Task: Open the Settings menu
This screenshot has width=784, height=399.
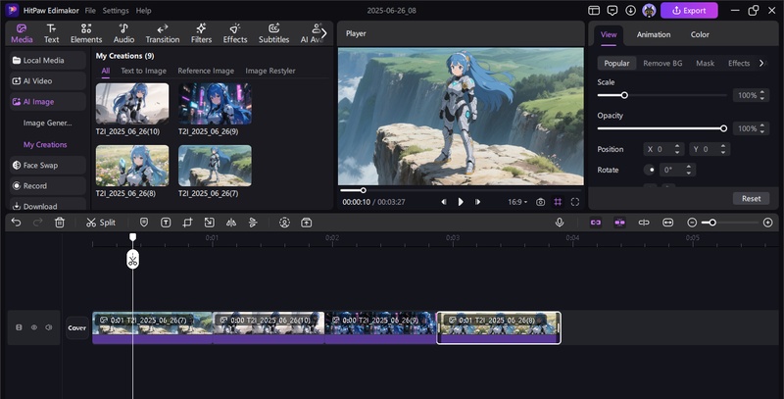Action: click(116, 11)
